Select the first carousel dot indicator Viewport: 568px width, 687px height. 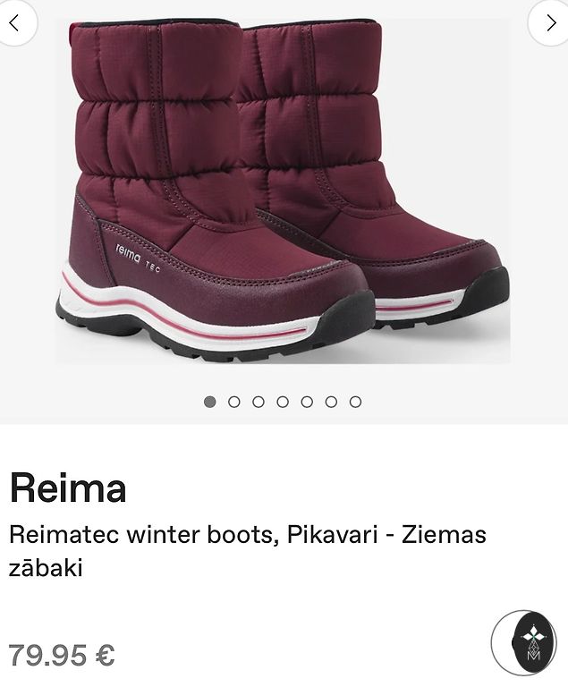pyautogui.click(x=210, y=402)
